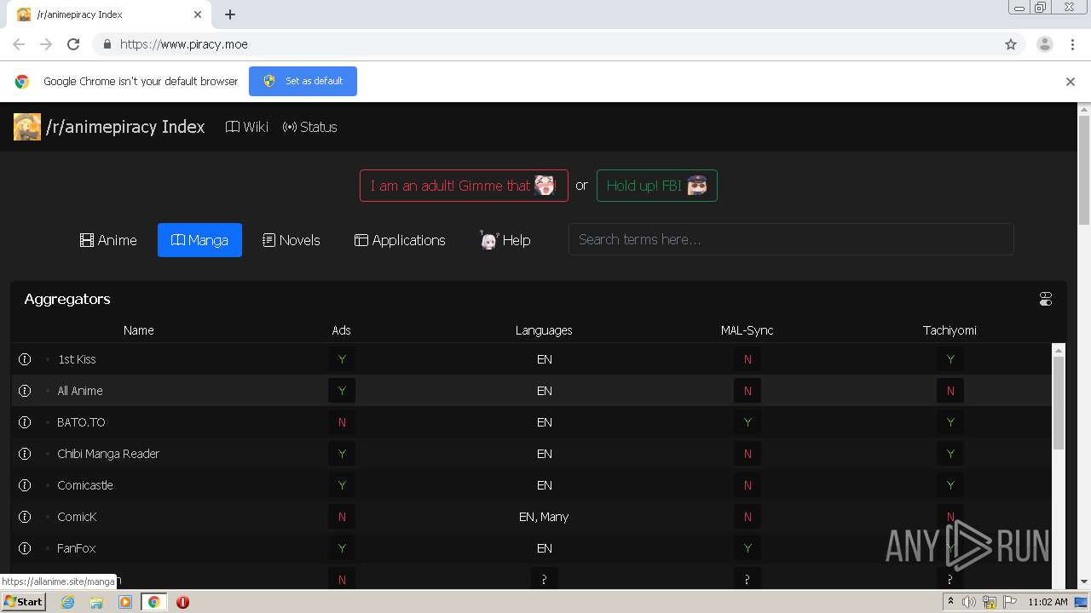The image size is (1091, 613).
Task: Open the Chrome profile avatar
Action: [x=1045, y=44]
